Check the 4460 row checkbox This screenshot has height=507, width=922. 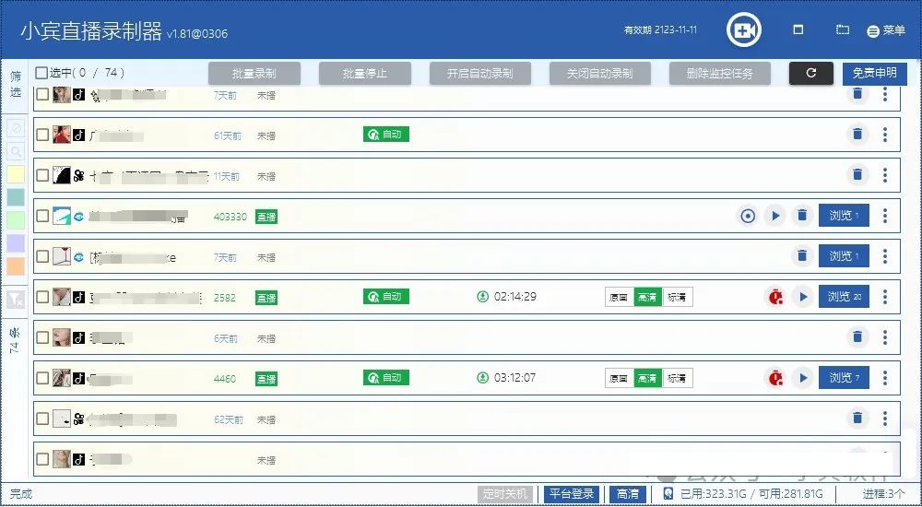42,378
